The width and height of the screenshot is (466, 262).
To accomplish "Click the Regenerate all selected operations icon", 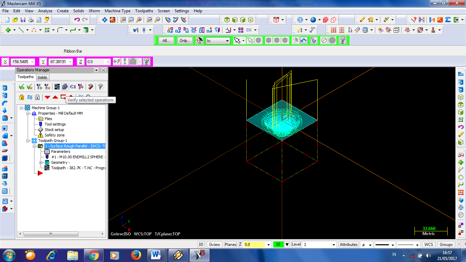I will 39,87.
